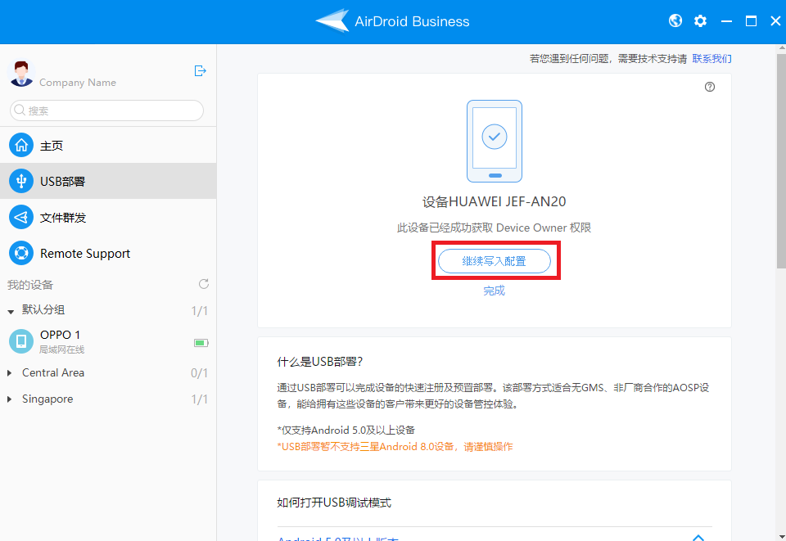
Task: Minimize the AirDroid Business window
Action: [726, 21]
